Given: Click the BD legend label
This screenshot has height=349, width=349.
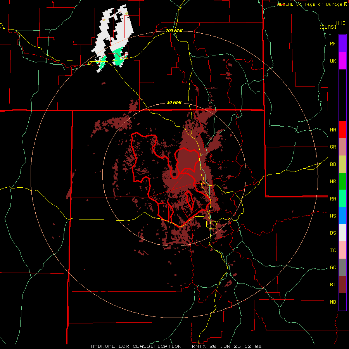Looking at the screenshot, I should (333, 164).
